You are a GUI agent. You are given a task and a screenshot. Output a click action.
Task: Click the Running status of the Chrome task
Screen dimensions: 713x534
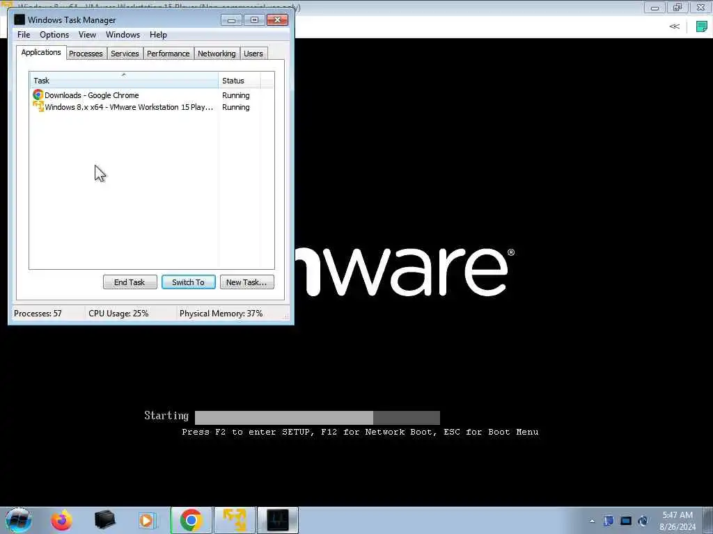(235, 95)
